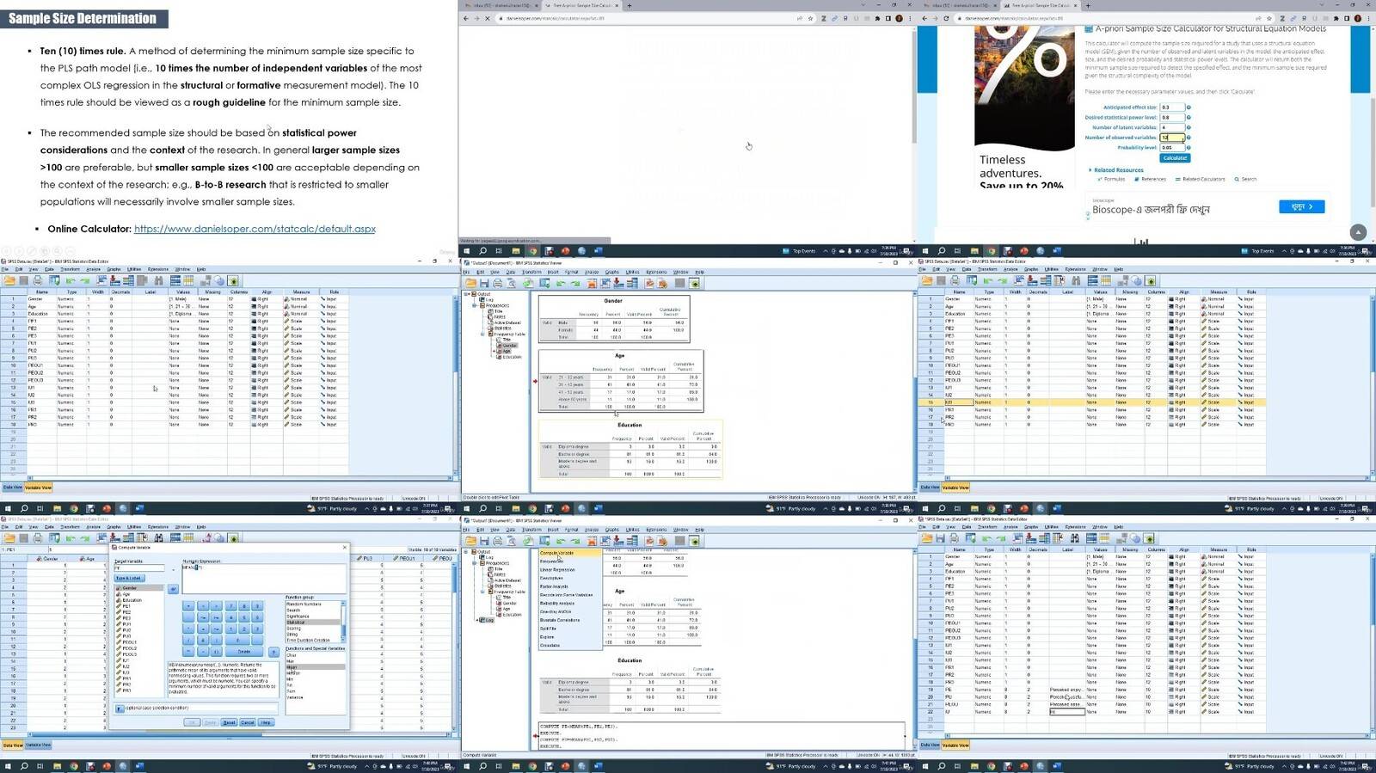Switch to Data View tab below the slide's SPSS window

(x=13, y=488)
